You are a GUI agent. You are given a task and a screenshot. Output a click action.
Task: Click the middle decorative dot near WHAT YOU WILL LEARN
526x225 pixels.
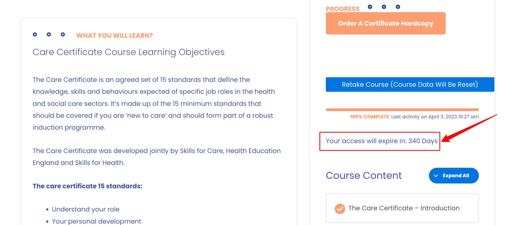point(49,34)
